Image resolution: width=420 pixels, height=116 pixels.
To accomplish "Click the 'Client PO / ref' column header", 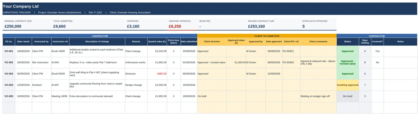I will [x=291, y=42].
